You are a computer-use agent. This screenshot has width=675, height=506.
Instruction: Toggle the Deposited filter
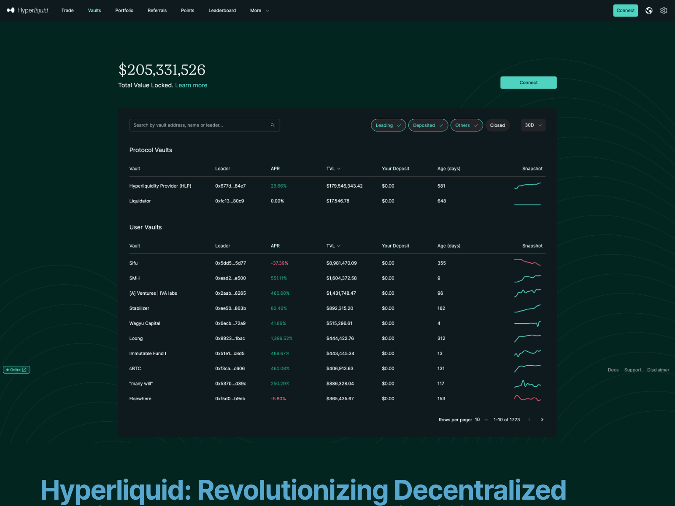coord(428,125)
